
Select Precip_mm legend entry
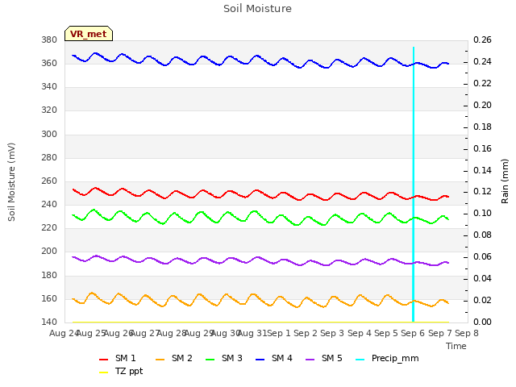(387, 358)
